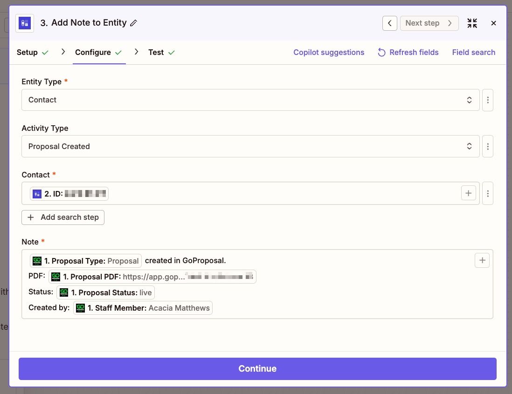Open Copilot suggestions
Image resolution: width=512 pixels, height=394 pixels.
[x=328, y=53]
